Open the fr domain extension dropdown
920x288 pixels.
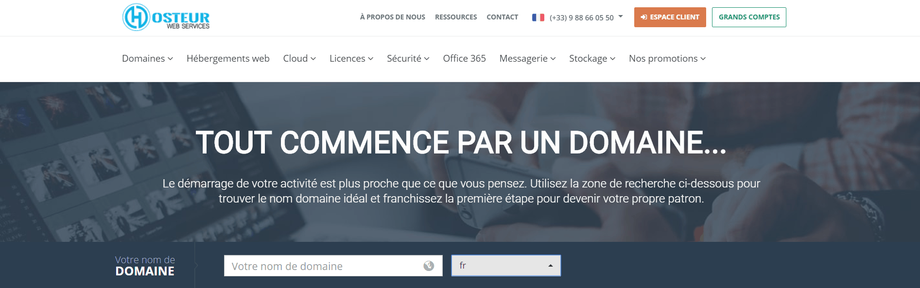click(x=506, y=266)
